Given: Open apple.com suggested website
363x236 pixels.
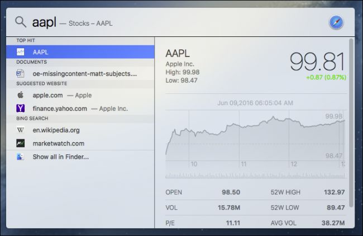Looking at the screenshot, I should pyautogui.click(x=80, y=95).
